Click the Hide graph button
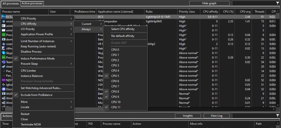The width and height of the screenshot is (281, 128). 209,3
